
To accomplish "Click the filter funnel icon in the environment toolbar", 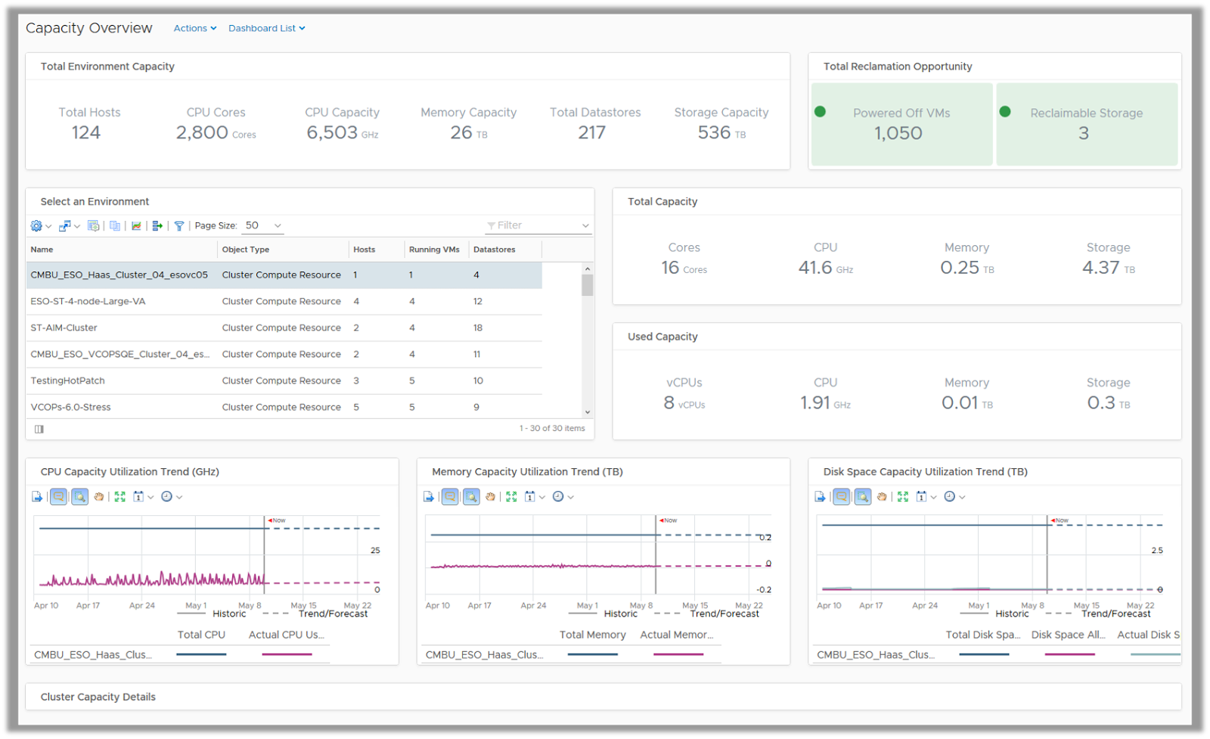I will coord(179,225).
